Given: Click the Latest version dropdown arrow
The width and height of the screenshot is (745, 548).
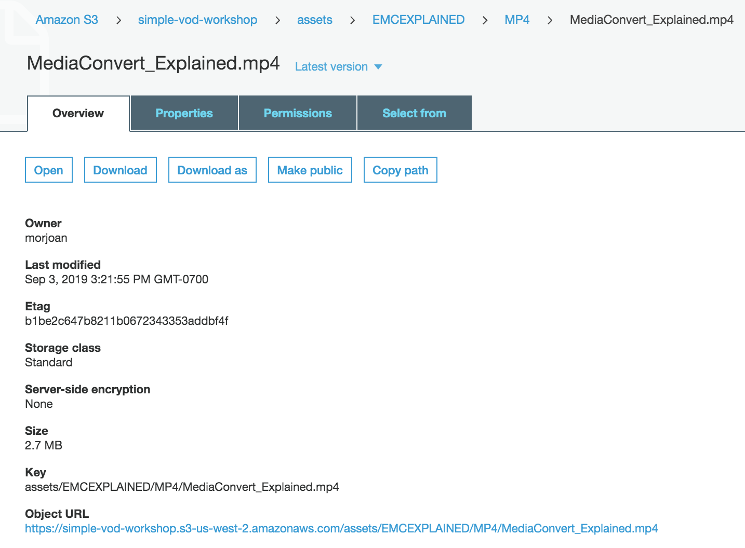Looking at the screenshot, I should tap(378, 67).
